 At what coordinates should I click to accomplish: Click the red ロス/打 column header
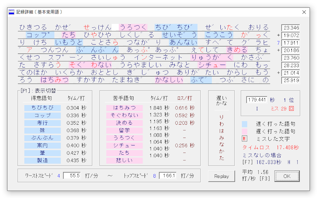tap(185, 98)
